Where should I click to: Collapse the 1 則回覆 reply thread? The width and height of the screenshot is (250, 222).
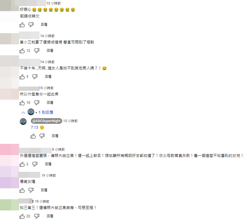[x=23, y=113]
